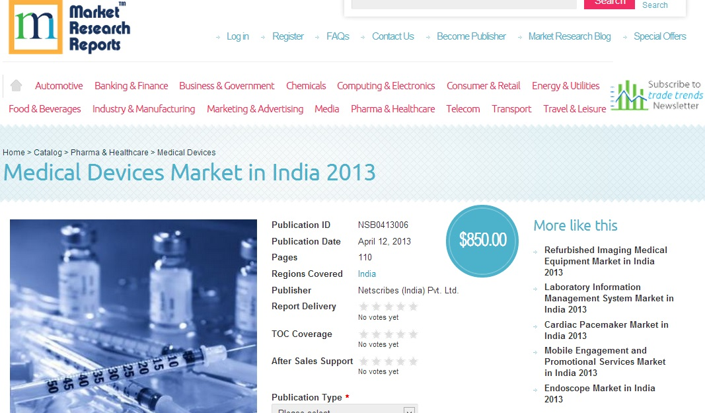705x413 pixels.
Task: Click the Become Publisher link
Action: [x=471, y=36]
